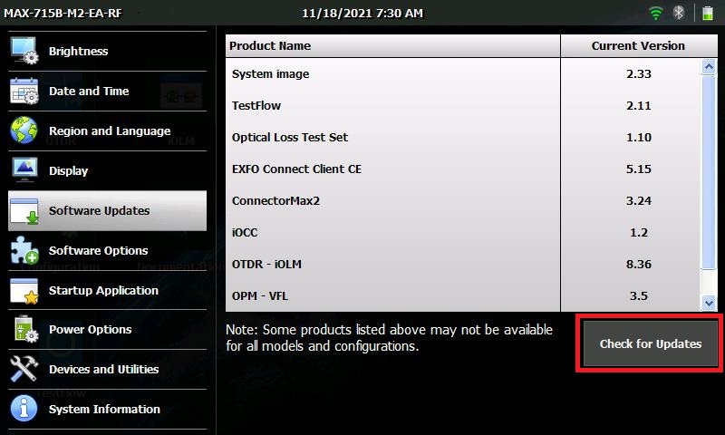Select the iOCC product row
Viewport: 725px width, 435px height.
(x=463, y=233)
